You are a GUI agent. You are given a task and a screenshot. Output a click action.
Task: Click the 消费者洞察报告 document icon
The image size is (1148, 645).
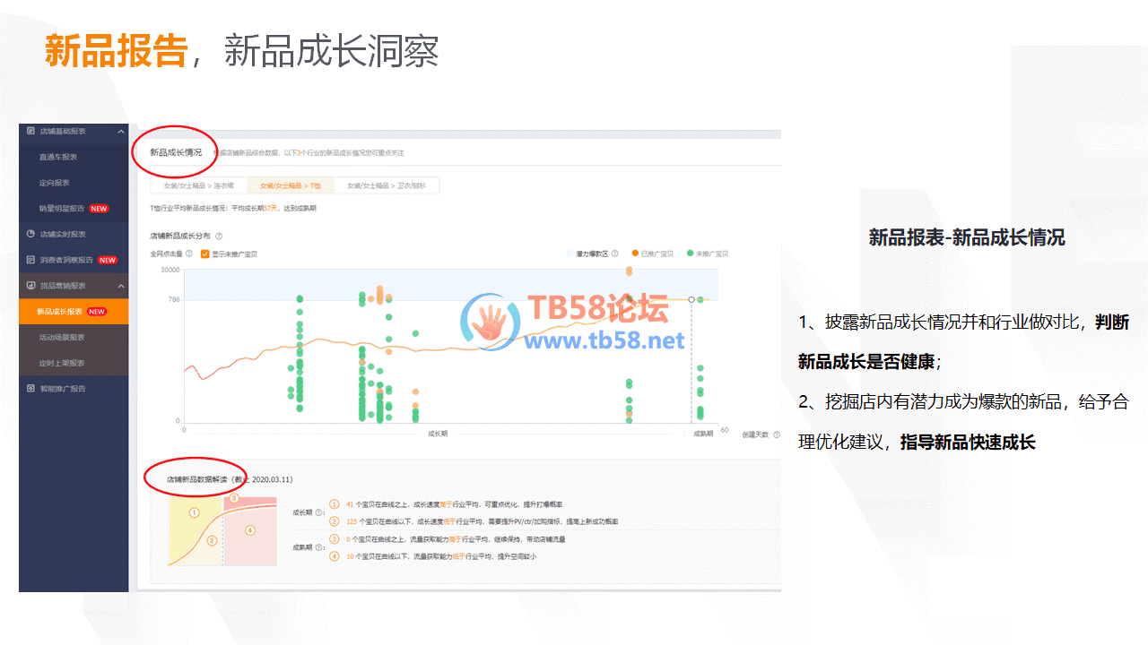coord(30,260)
